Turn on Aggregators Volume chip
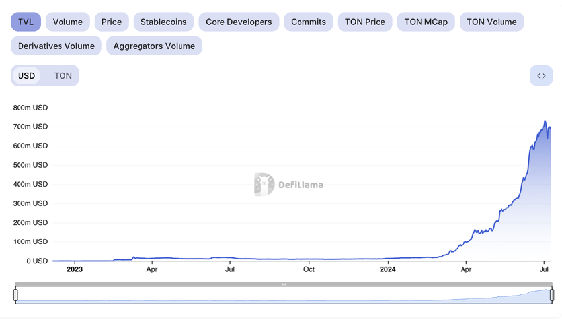This screenshot has width=562, height=320. click(x=154, y=46)
